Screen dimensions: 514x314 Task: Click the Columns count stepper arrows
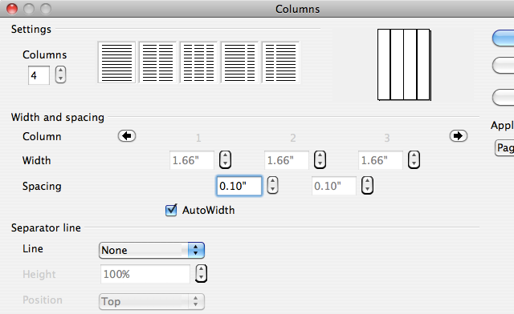(x=61, y=74)
